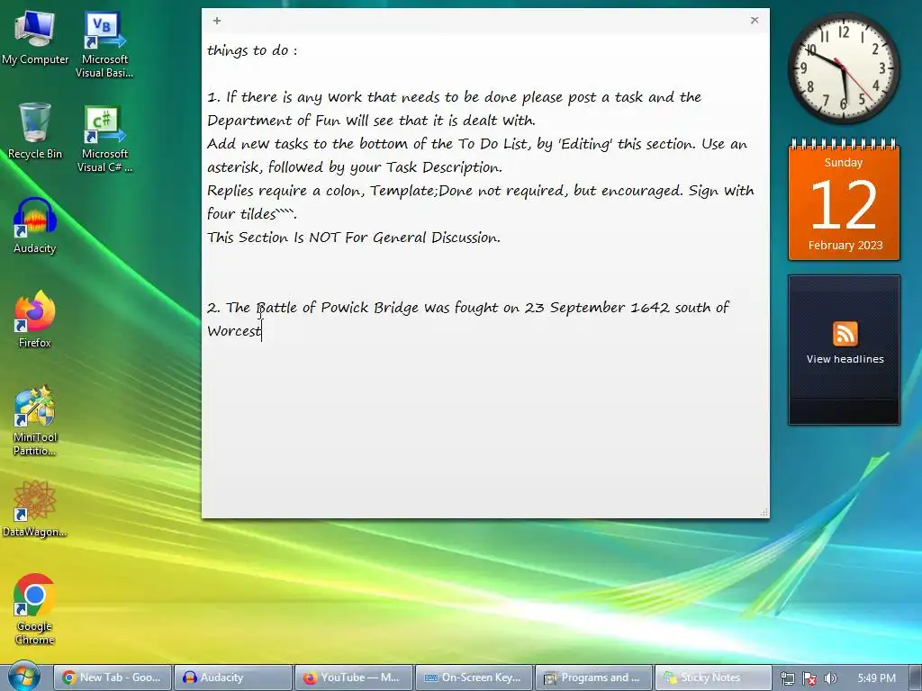Switch to Audacity taskbar button

click(x=233, y=678)
